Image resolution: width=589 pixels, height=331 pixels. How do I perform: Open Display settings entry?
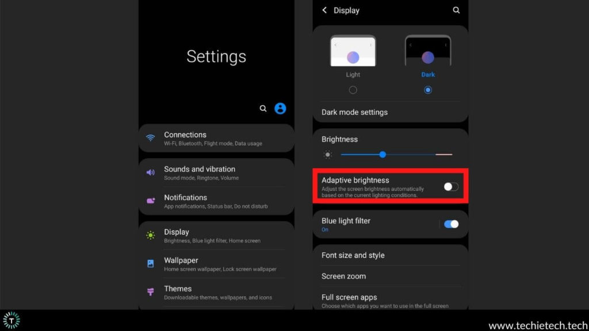[216, 236]
